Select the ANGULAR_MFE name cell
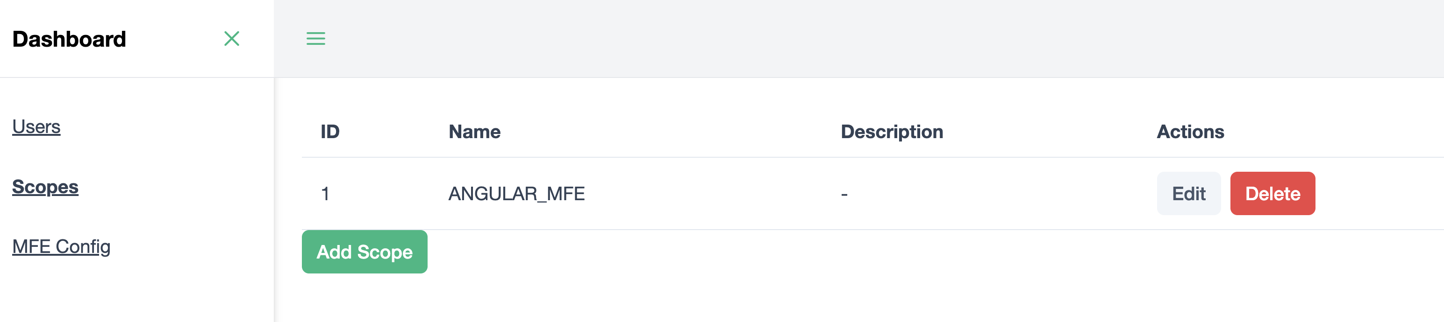 coord(516,194)
